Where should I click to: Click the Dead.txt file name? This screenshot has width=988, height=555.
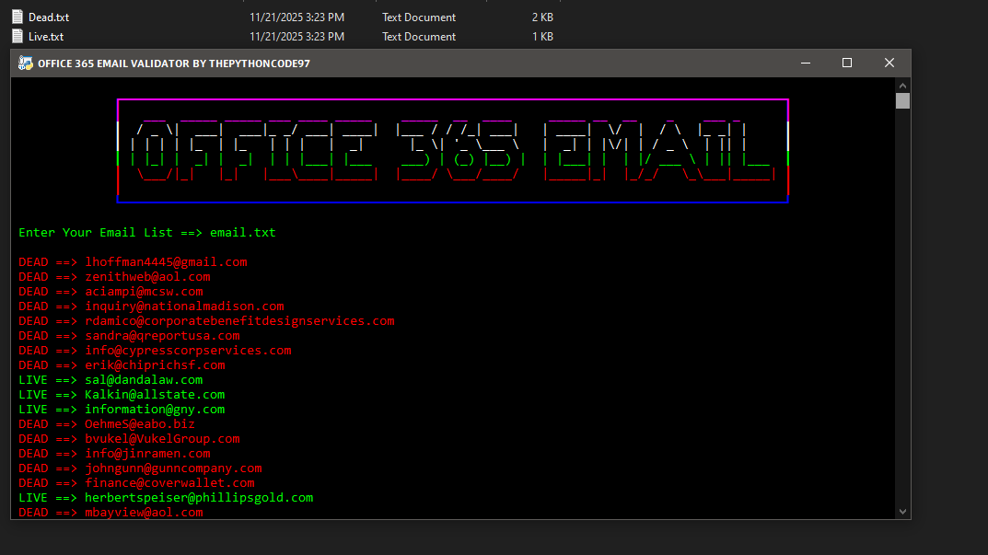[x=49, y=17]
